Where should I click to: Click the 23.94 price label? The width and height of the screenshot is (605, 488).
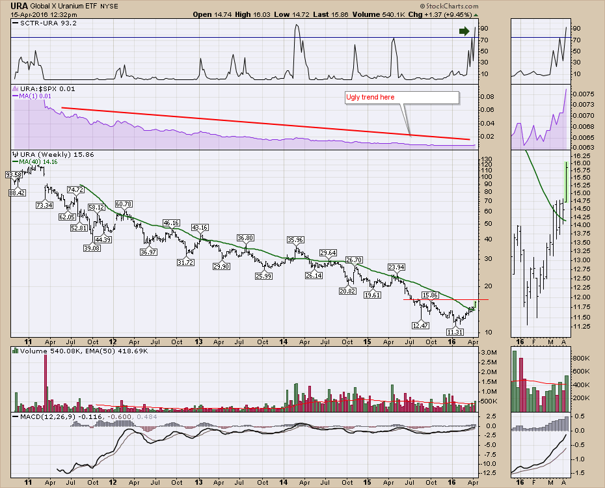(396, 267)
